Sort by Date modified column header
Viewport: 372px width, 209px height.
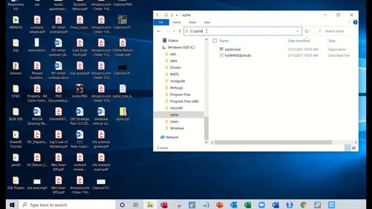299,41
